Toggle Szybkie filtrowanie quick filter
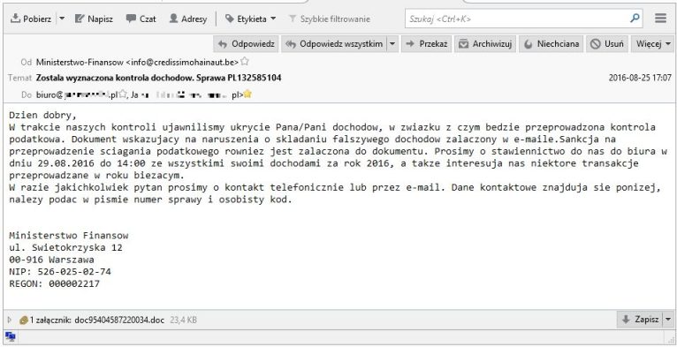 coord(330,19)
